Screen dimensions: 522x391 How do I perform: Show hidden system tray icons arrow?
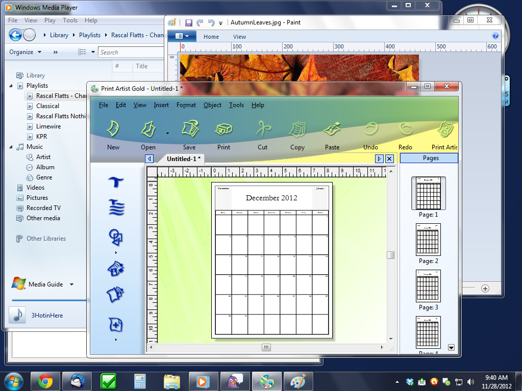coord(397,382)
